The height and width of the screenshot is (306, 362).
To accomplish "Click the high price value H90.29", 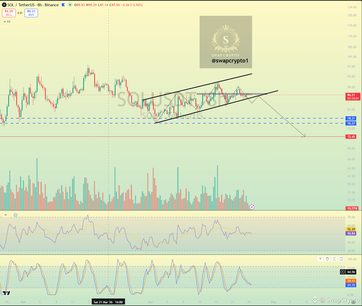I will [x=92, y=5].
